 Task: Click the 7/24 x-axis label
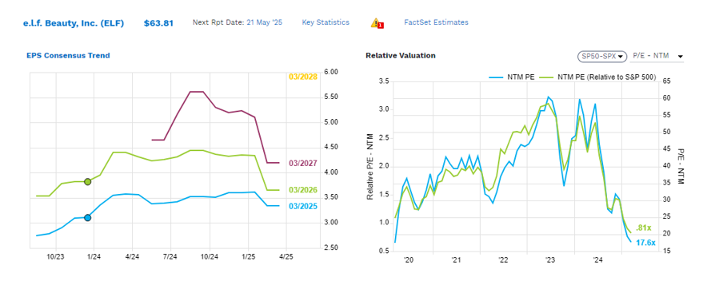click(x=170, y=256)
